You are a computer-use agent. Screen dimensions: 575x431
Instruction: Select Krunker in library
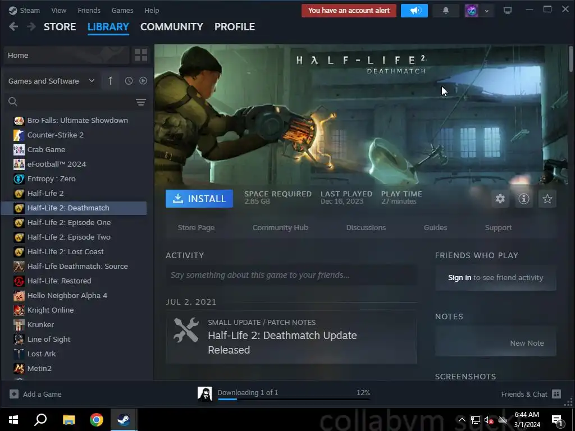(74, 325)
